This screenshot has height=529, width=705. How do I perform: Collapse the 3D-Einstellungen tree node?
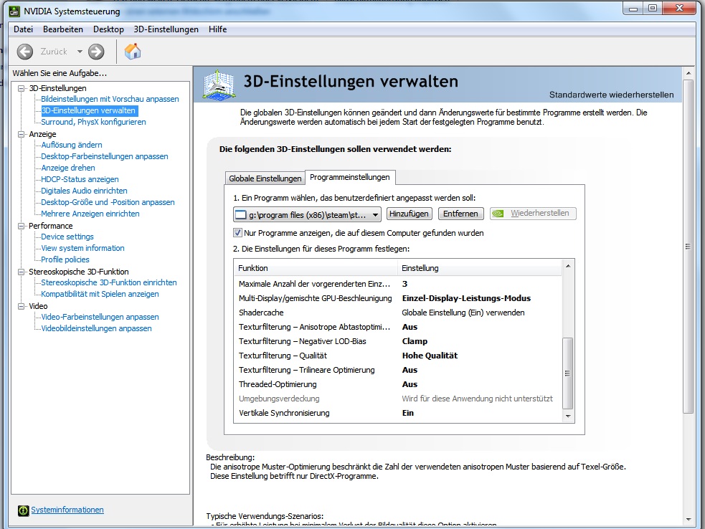pos(22,88)
